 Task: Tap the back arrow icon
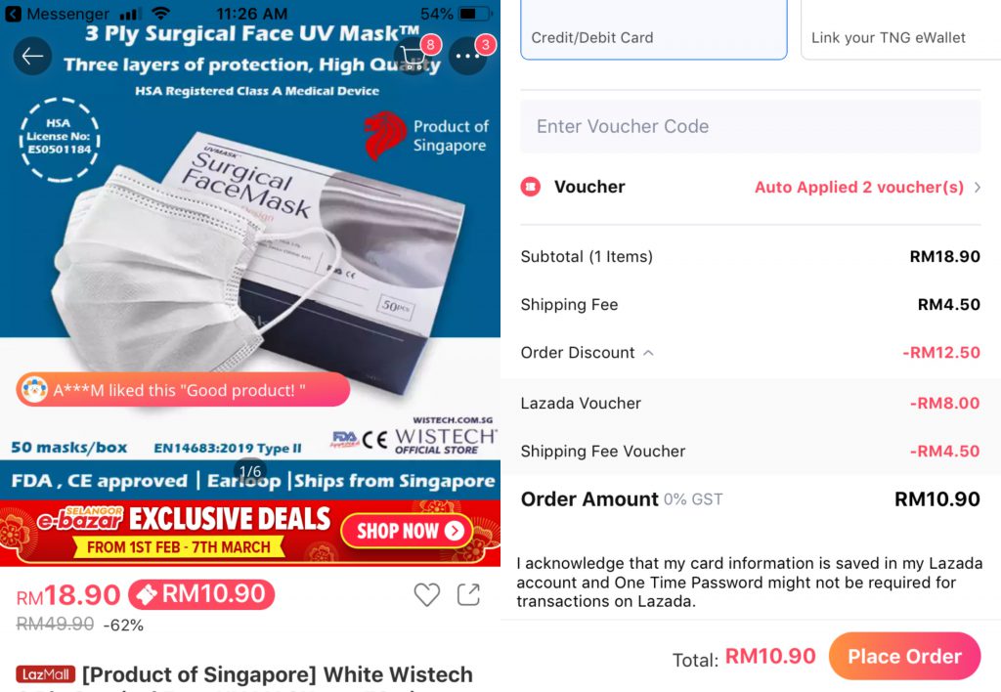[32, 56]
